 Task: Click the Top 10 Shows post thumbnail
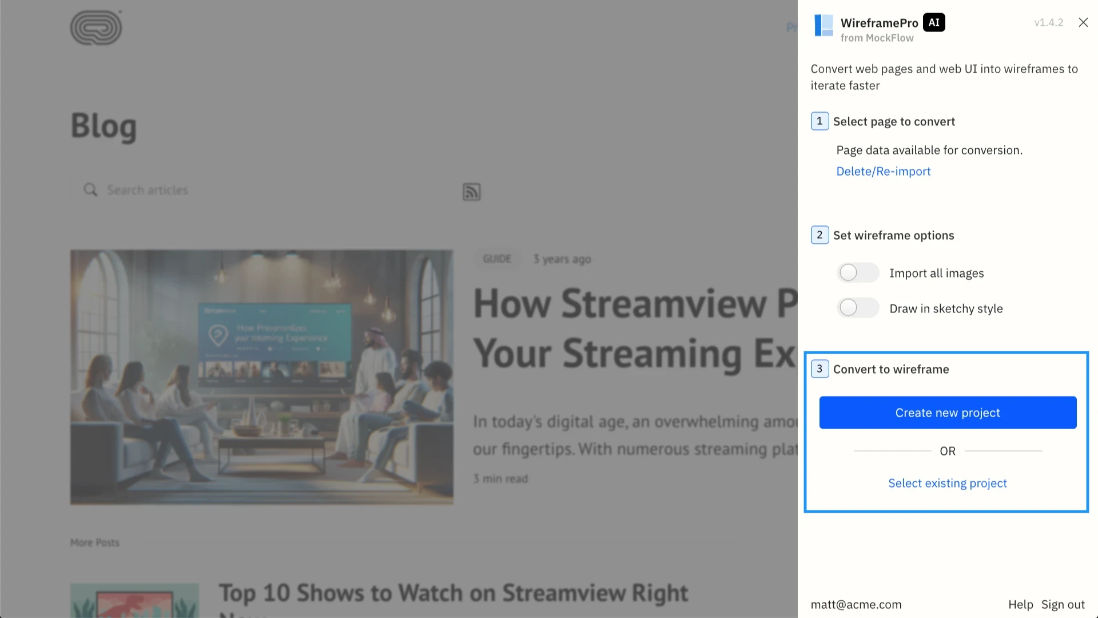tap(134, 600)
